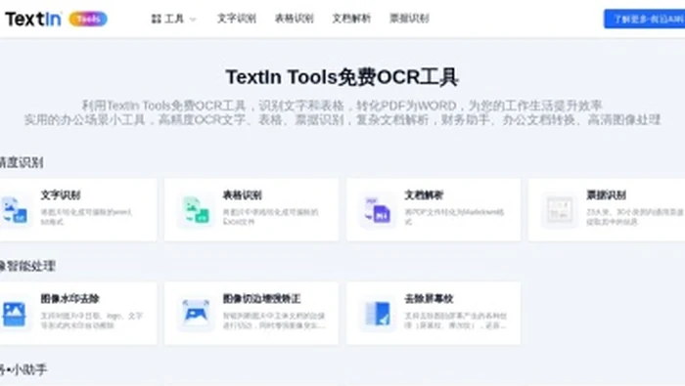
Task: Click the Tools badge next to logo
Action: (x=88, y=19)
